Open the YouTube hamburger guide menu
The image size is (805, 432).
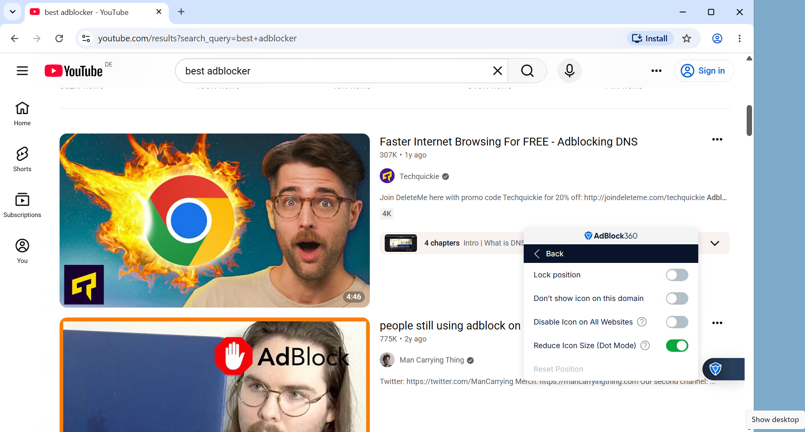[22, 71]
